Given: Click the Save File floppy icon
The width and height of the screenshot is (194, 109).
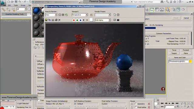Looking at the screenshot, I should click(16, 2).
